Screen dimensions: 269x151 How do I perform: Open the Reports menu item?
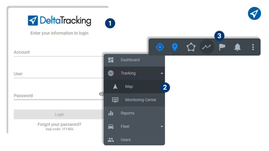click(134, 113)
